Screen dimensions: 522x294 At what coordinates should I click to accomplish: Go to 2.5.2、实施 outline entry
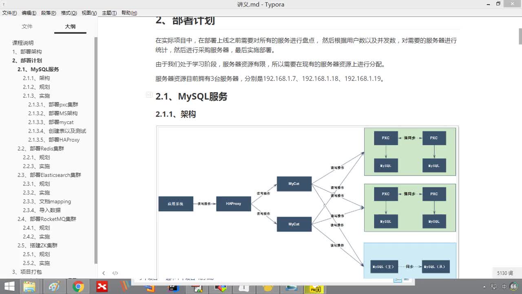36,263
